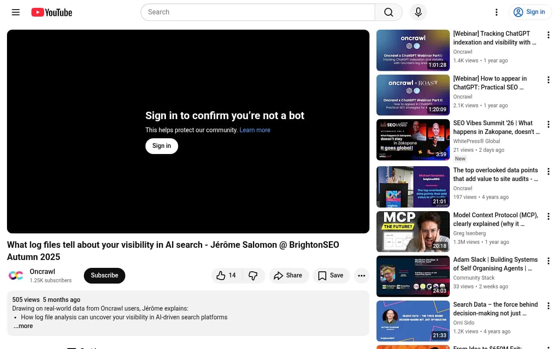Share this video
The height and width of the screenshot is (349, 559).
(289, 275)
